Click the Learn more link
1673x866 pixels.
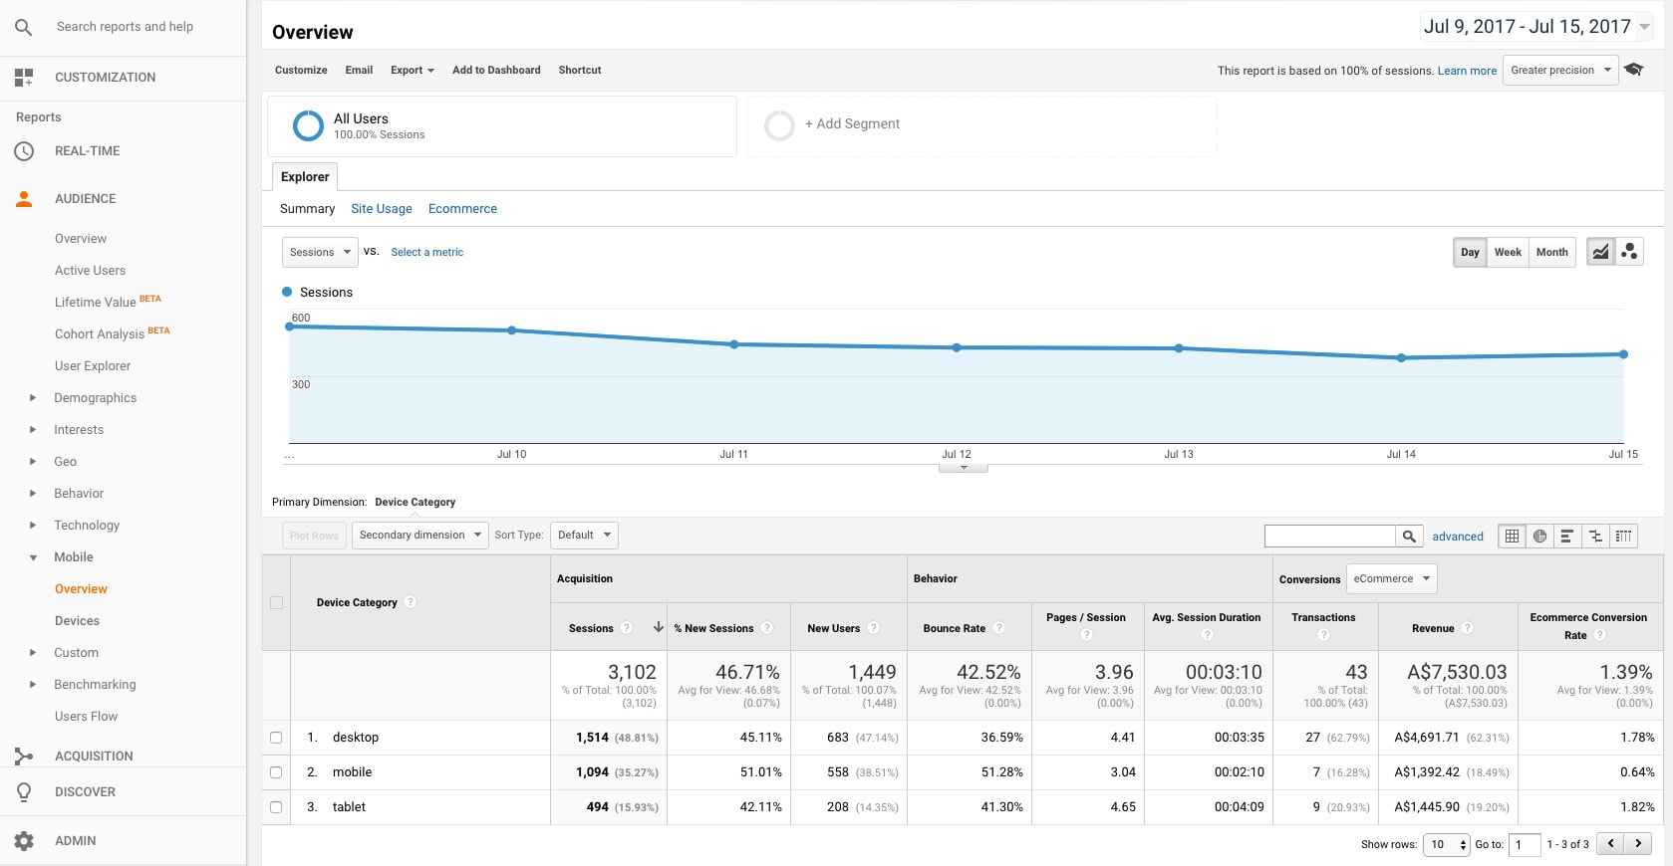click(1466, 71)
